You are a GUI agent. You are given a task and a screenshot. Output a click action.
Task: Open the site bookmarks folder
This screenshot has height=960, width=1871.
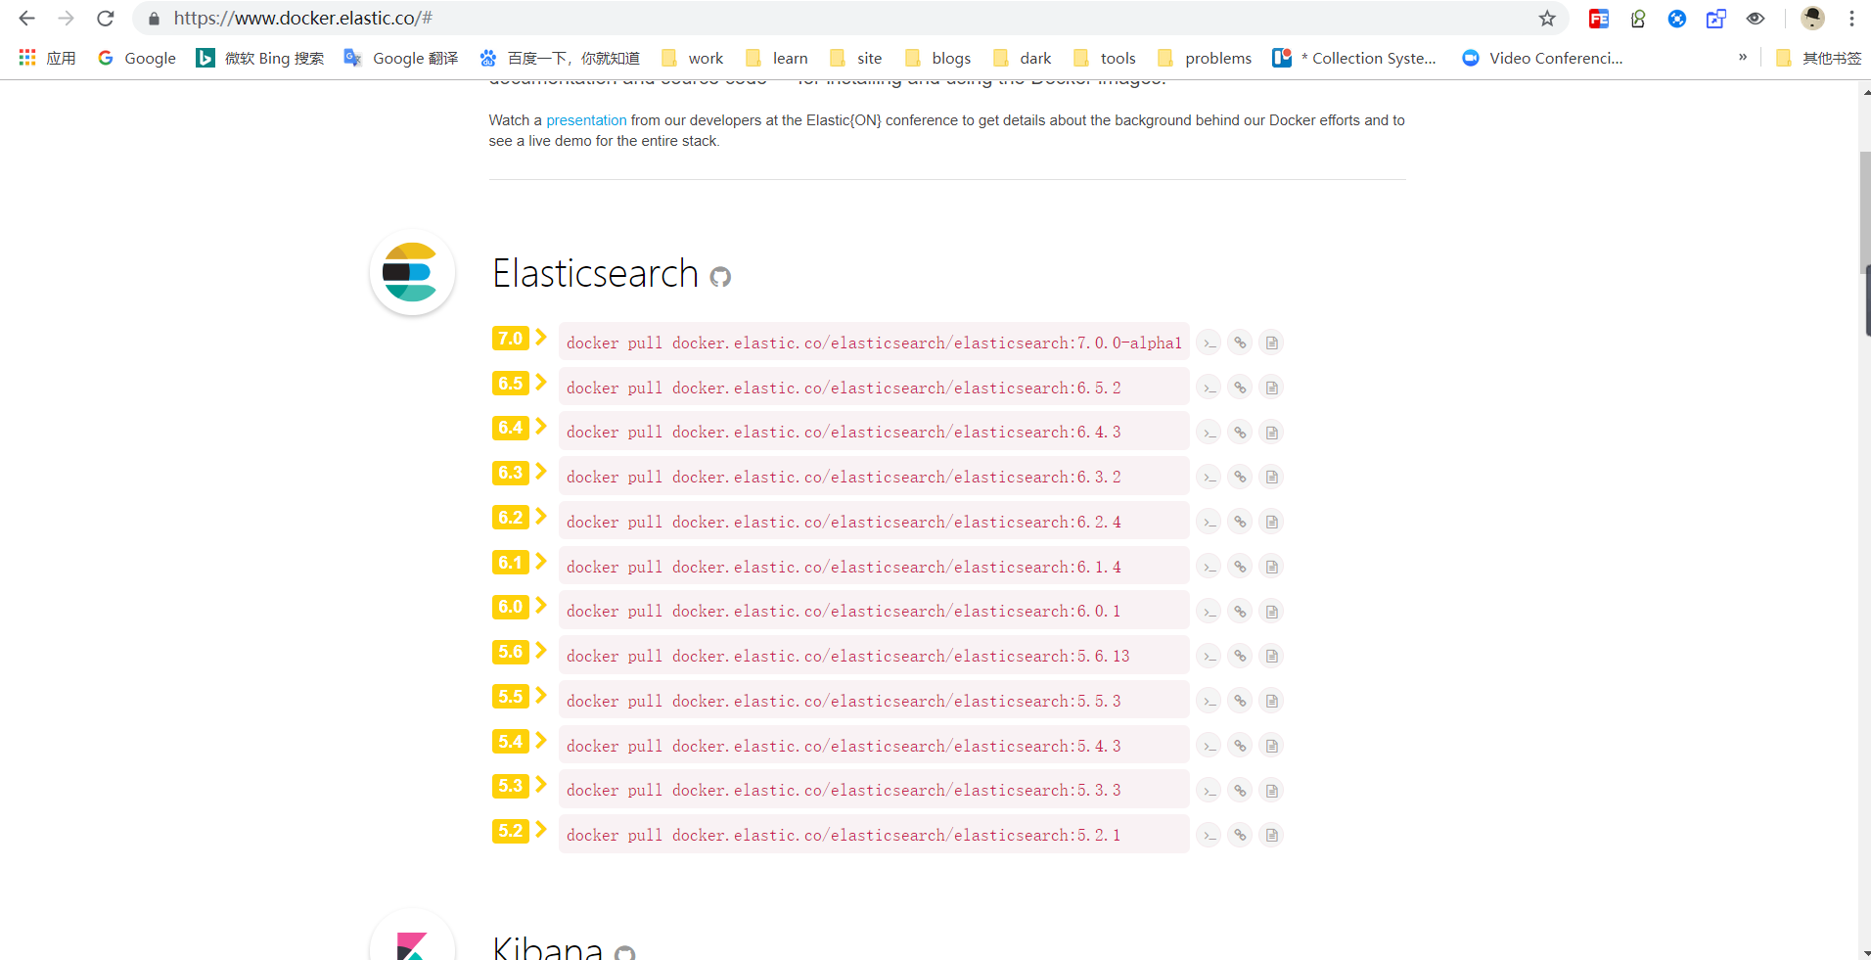[x=855, y=58]
